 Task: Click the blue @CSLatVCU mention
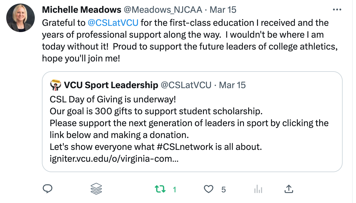[113, 23]
